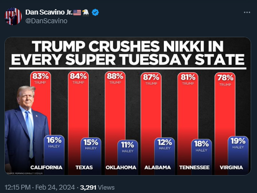
Task: Click the 88% Trump Oklahoma bar
Action: [x=115, y=123]
